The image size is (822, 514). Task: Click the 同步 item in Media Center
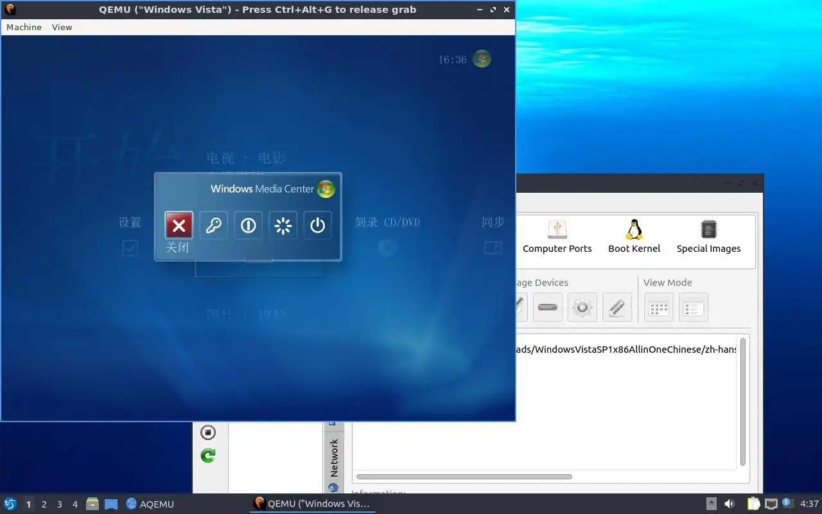[x=493, y=222]
